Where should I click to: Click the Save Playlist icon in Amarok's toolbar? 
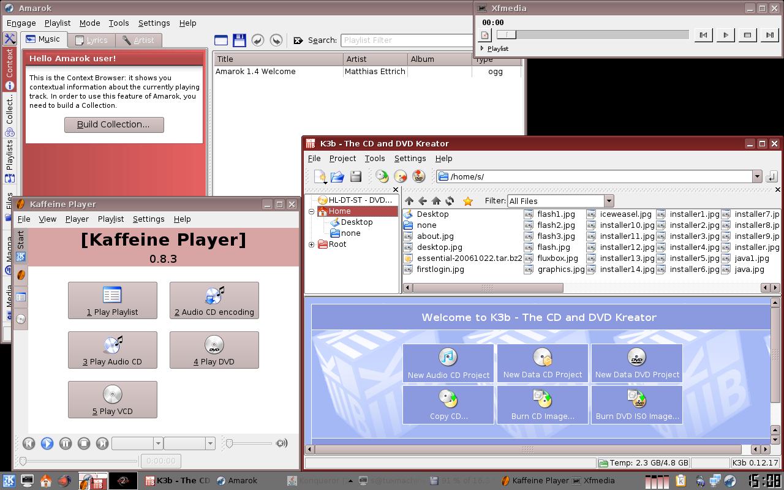[x=239, y=40]
